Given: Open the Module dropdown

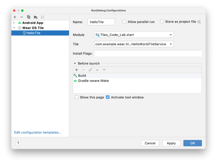Looking at the screenshot, I should [x=134, y=35].
